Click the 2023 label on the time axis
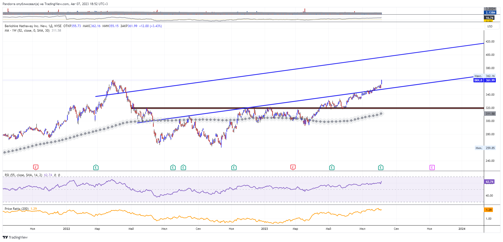Viewport: 503px width, 242px height. click(264, 229)
